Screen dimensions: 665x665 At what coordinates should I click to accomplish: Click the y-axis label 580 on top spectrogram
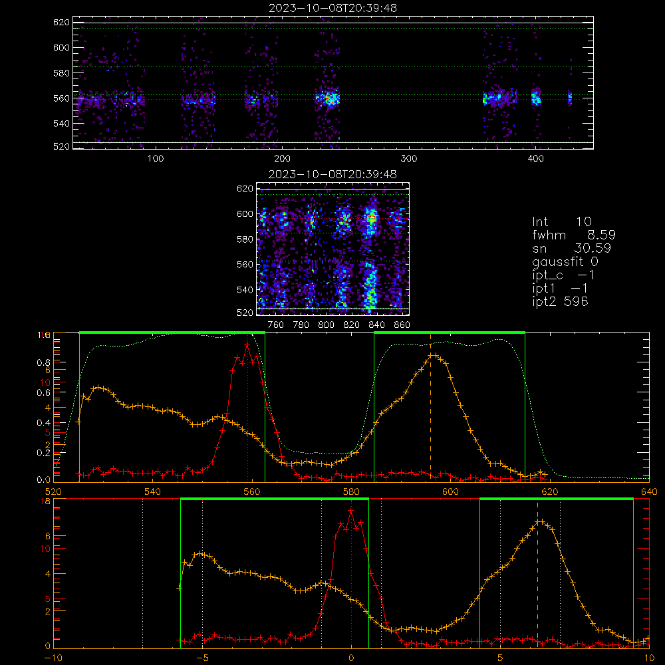pyautogui.click(x=61, y=72)
